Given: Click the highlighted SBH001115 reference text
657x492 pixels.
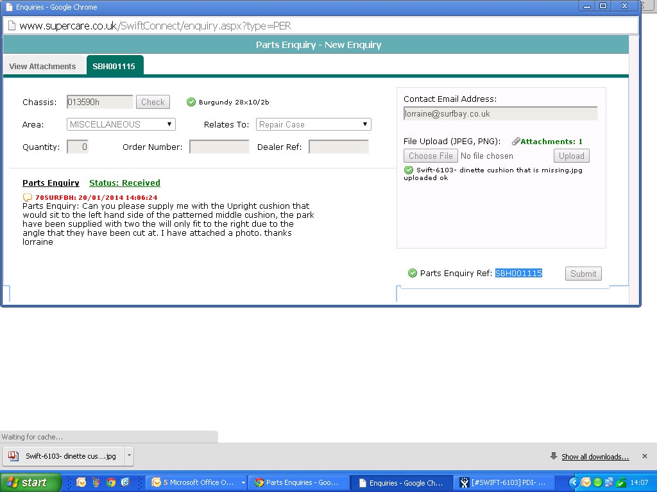Looking at the screenshot, I should click(518, 273).
